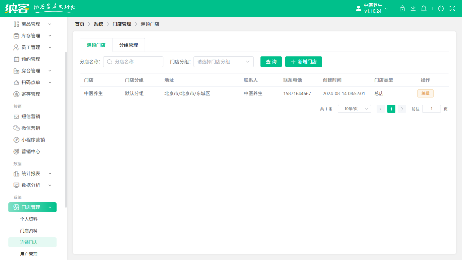The width and height of the screenshot is (462, 260).
Task: Expand the 库存管理 chevron
Action: point(50,36)
